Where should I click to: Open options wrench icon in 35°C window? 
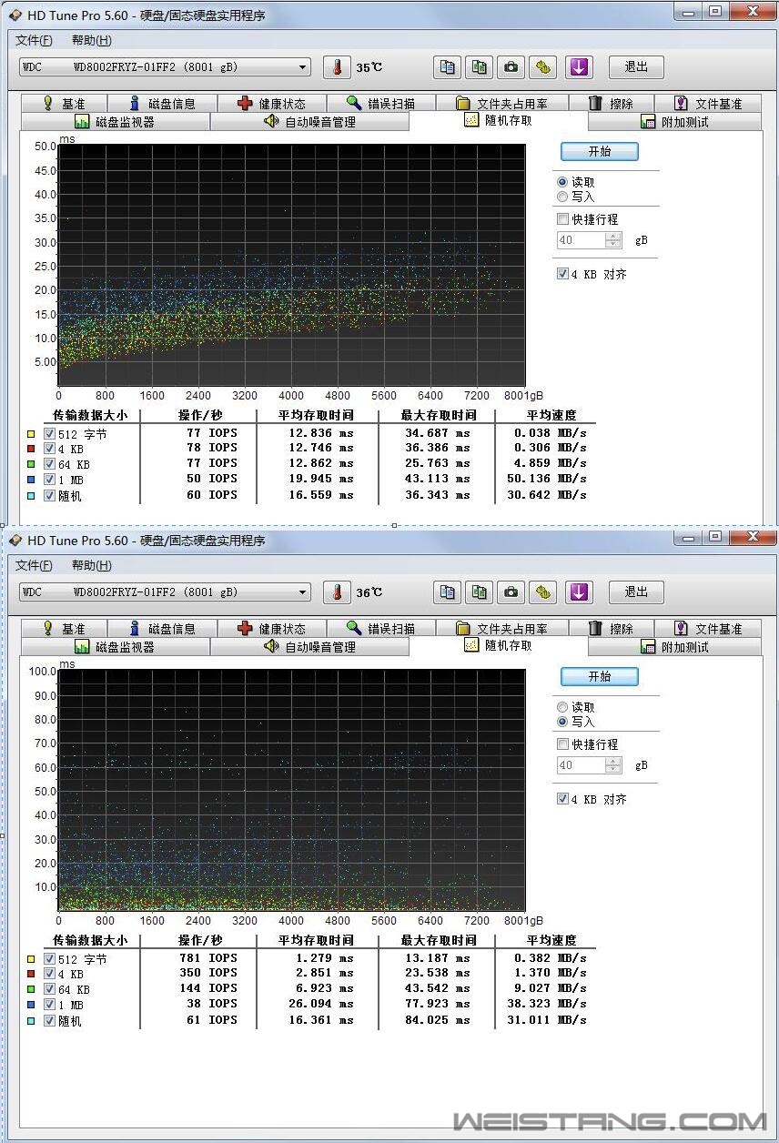[543, 67]
